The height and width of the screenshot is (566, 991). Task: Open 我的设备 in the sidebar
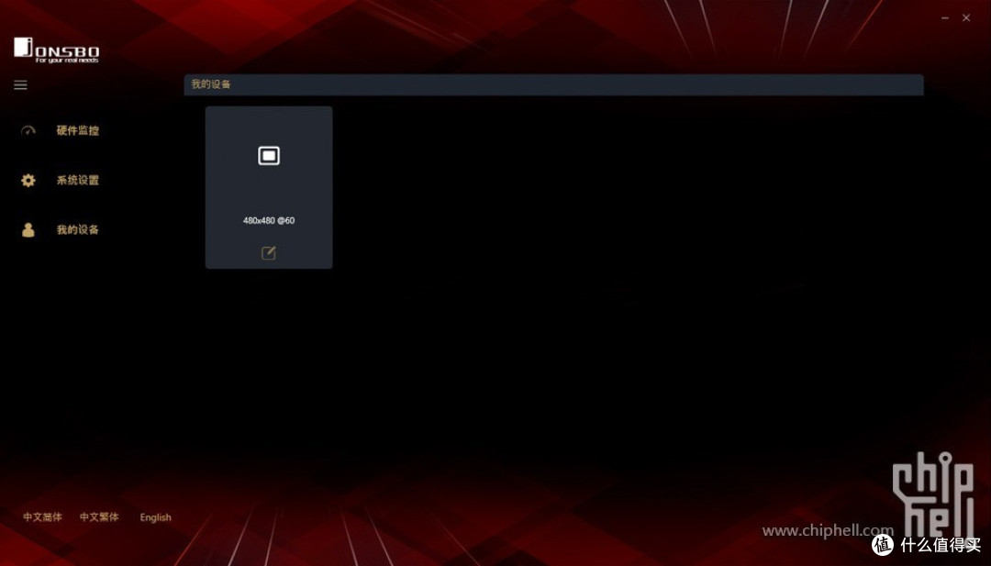[78, 230]
